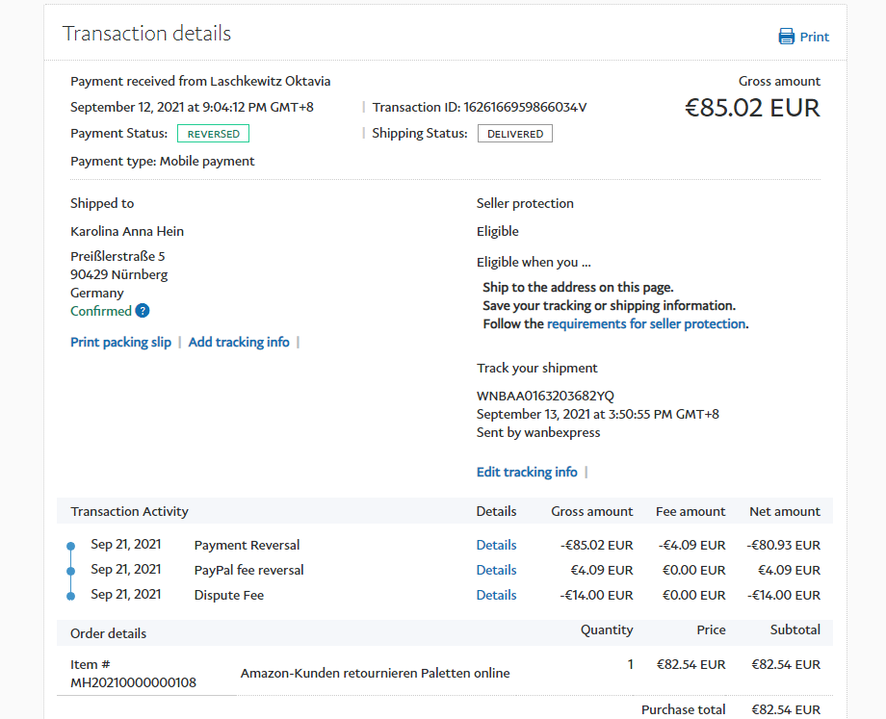Open requirements for seller protection link
This screenshot has height=719, width=886.
(646, 323)
